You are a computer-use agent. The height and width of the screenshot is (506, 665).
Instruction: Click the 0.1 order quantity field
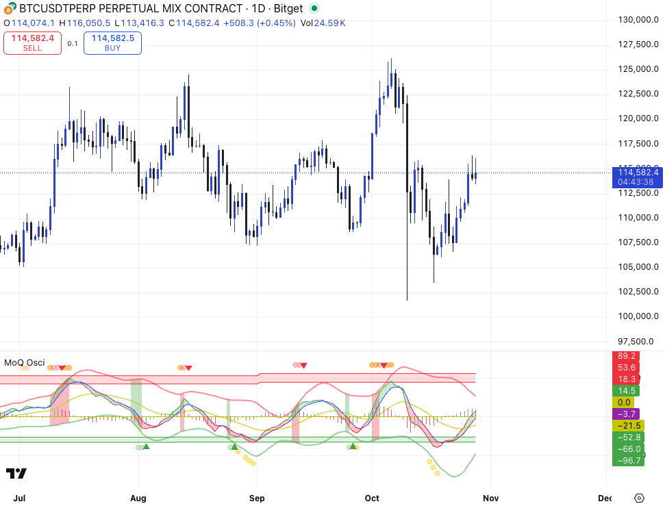73,43
